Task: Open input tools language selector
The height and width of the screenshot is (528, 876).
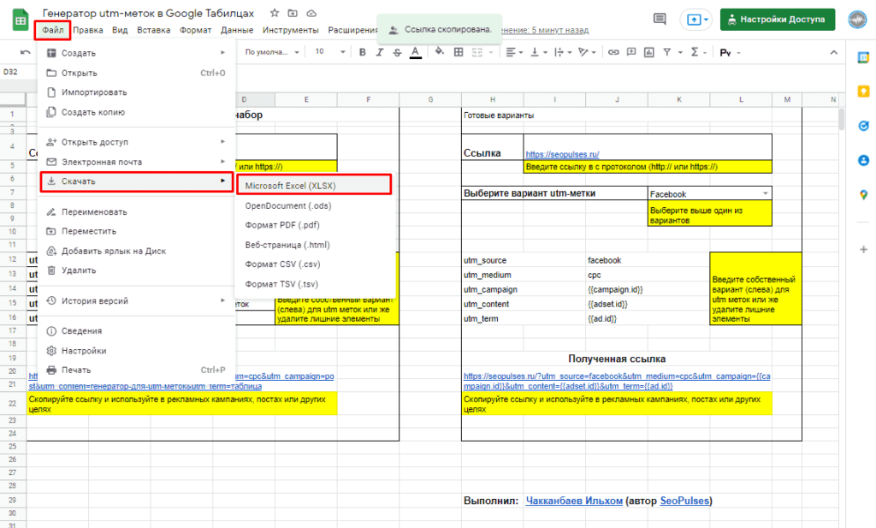Action: [x=730, y=52]
